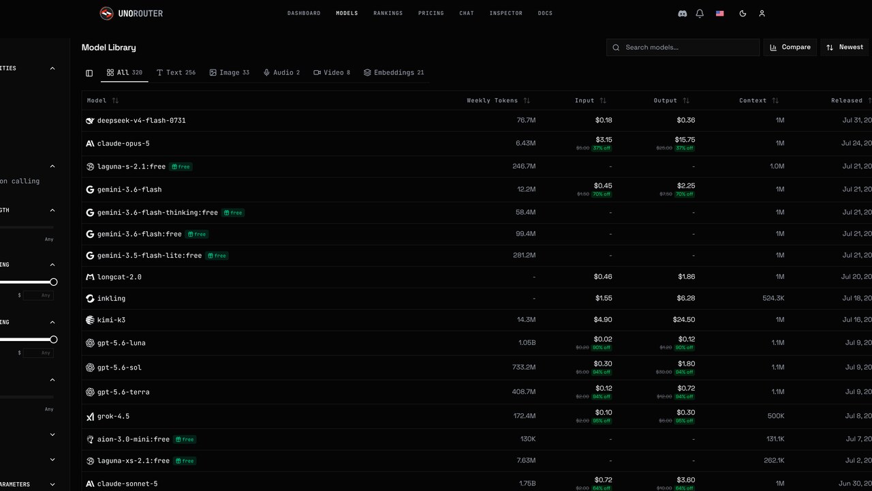Click the search magnifier icon
Viewport: 872px width, 491px height.
click(616, 48)
